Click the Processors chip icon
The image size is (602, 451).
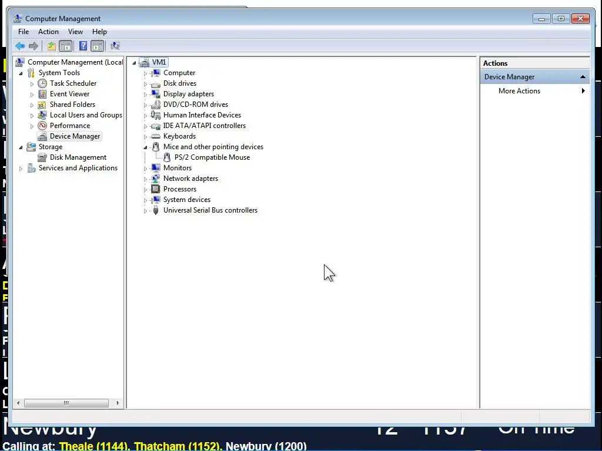click(x=155, y=189)
